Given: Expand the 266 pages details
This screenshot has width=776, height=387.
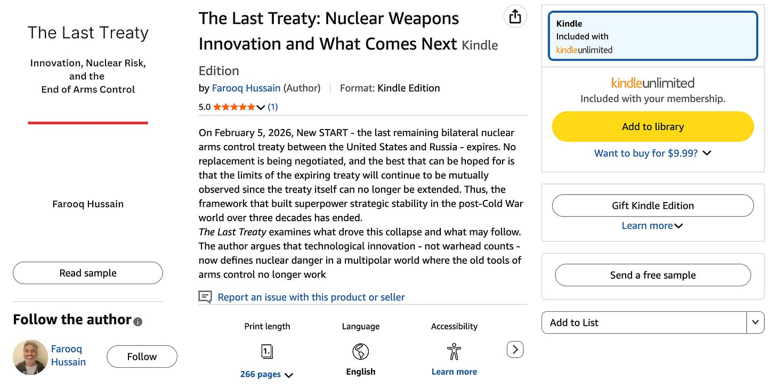Looking at the screenshot, I should pos(267,374).
